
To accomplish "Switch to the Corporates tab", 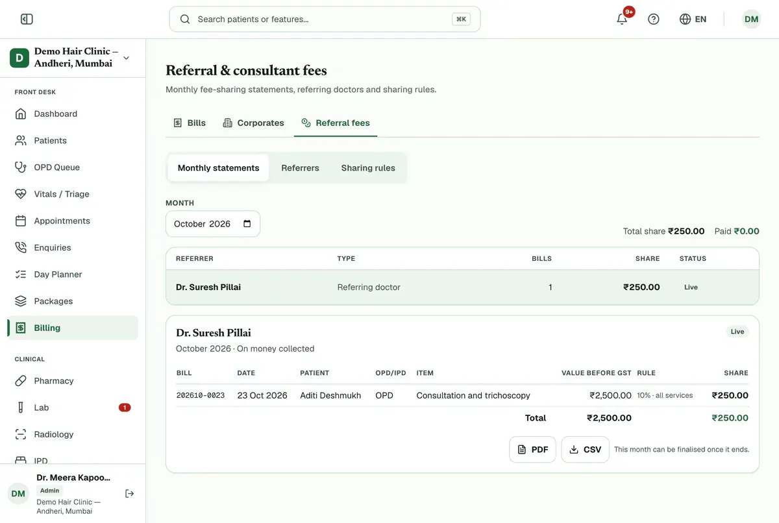I will pyautogui.click(x=253, y=123).
